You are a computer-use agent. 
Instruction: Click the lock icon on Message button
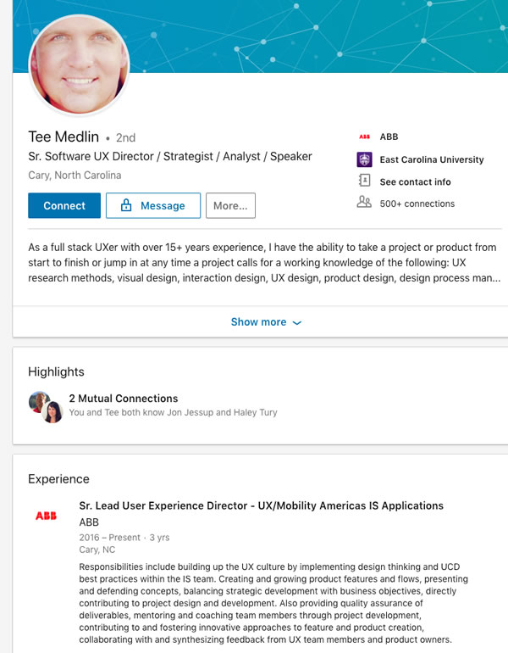pos(126,206)
